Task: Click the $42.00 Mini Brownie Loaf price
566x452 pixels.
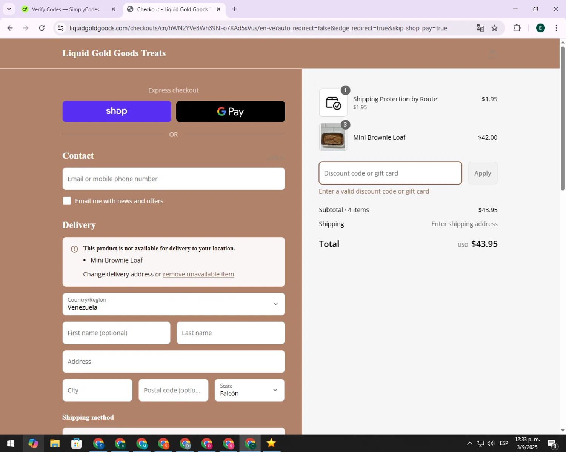Action: pyautogui.click(x=488, y=137)
